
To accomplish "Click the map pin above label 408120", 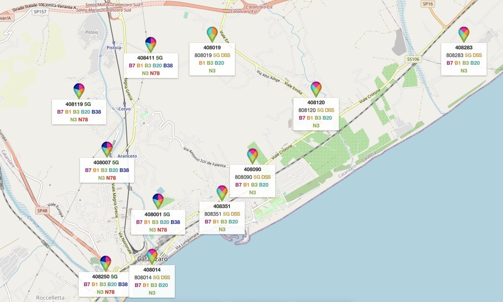I will [x=316, y=89].
